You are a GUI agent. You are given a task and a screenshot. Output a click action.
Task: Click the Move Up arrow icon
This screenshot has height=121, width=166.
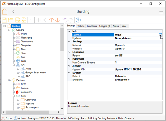tap(51, 20)
